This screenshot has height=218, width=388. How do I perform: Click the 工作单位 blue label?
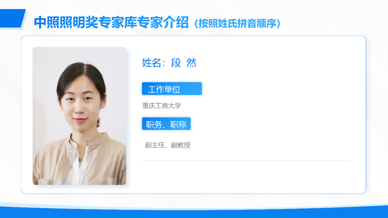172,89
